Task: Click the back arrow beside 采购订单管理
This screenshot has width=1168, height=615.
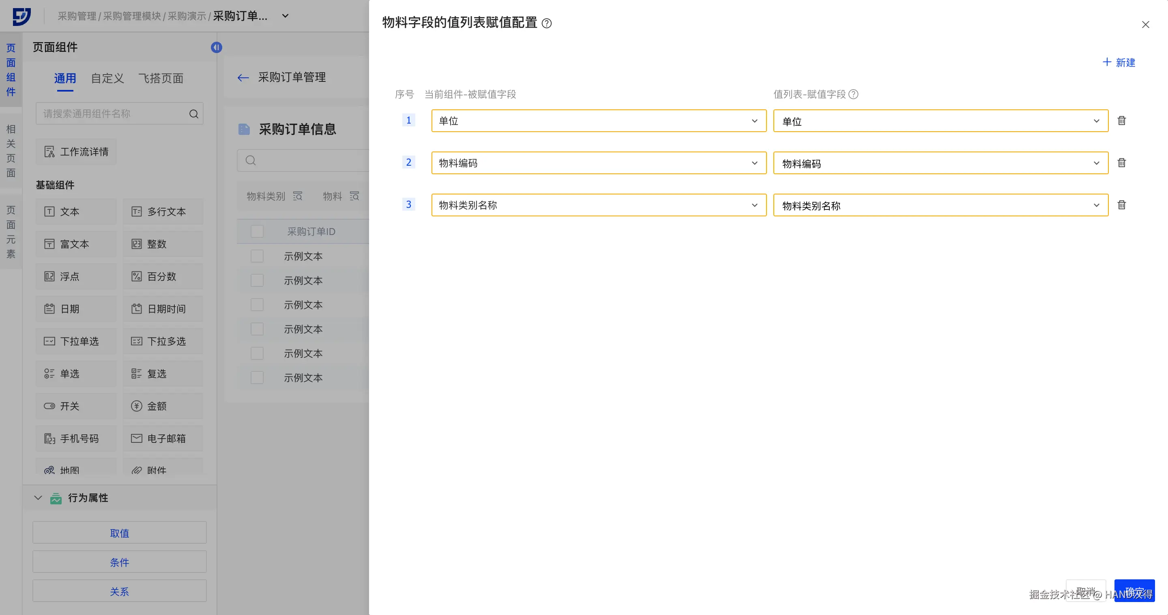Action: (x=243, y=78)
